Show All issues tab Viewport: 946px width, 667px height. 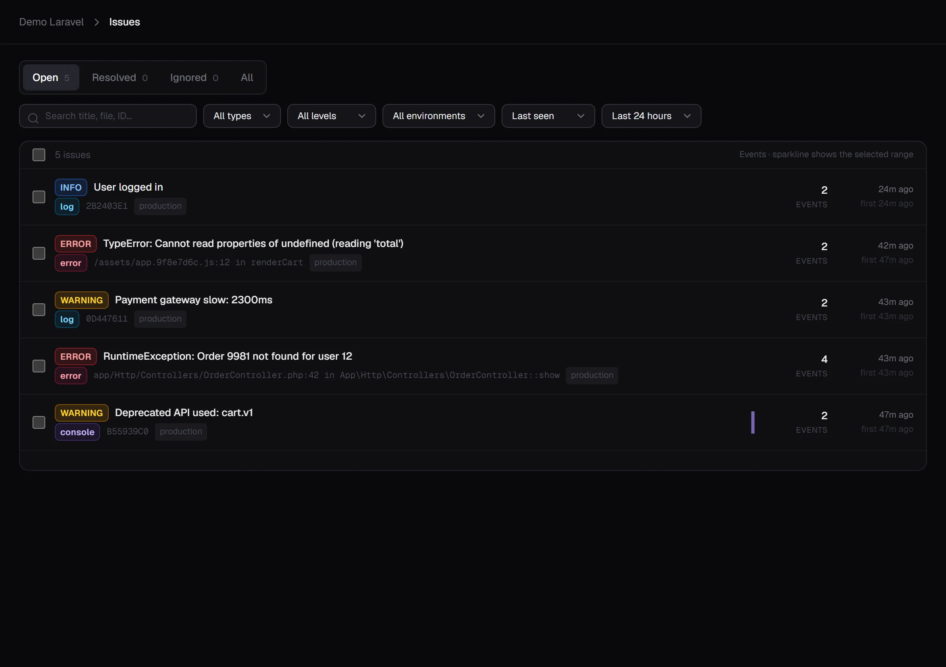[247, 77]
